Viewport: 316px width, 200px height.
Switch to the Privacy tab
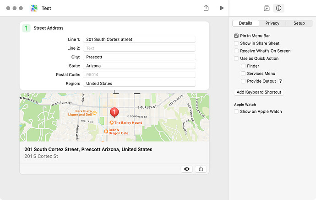click(x=272, y=23)
